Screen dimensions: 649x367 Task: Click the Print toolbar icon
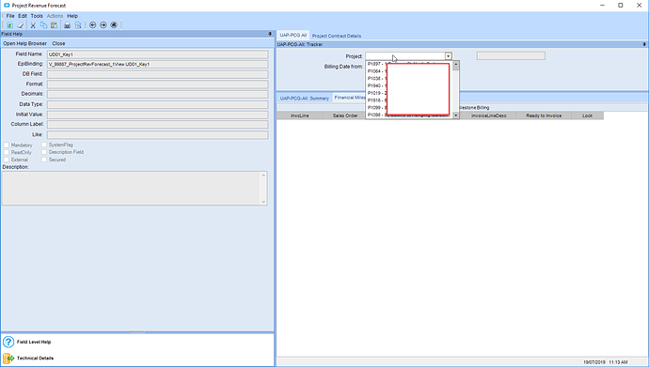tap(67, 25)
